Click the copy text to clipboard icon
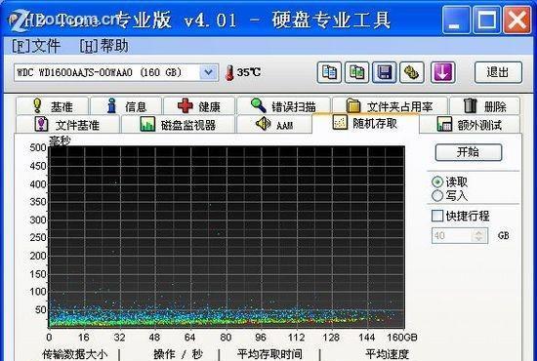Screen dimensions: 537x361 pos(329,72)
